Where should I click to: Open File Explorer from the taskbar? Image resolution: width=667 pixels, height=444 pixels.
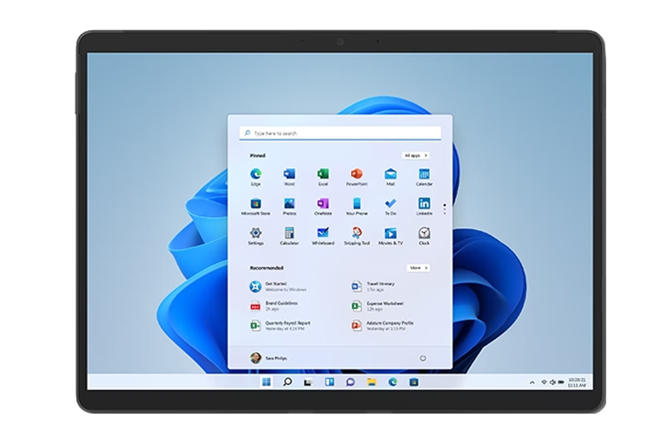pyautogui.click(x=372, y=382)
